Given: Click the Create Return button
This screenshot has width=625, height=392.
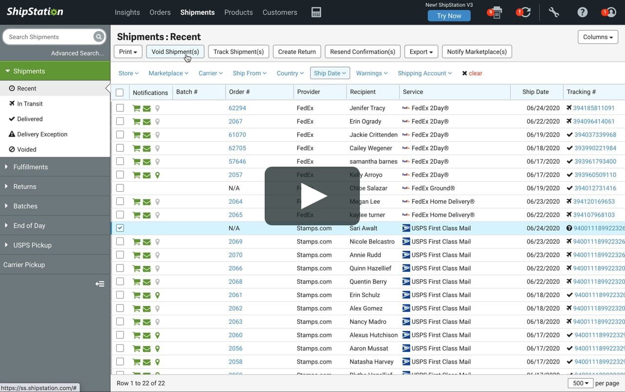Looking at the screenshot, I should pos(297,52).
